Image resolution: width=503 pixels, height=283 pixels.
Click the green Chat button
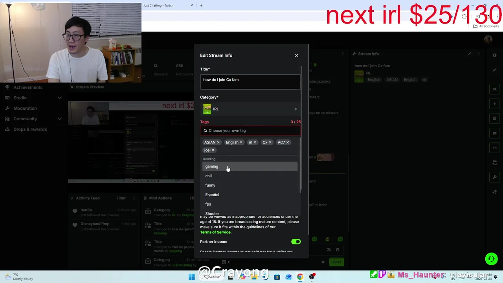tap(336, 262)
